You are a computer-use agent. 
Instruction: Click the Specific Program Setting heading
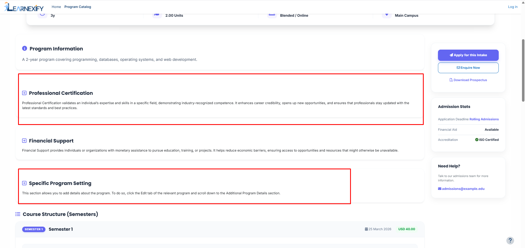pos(60,183)
